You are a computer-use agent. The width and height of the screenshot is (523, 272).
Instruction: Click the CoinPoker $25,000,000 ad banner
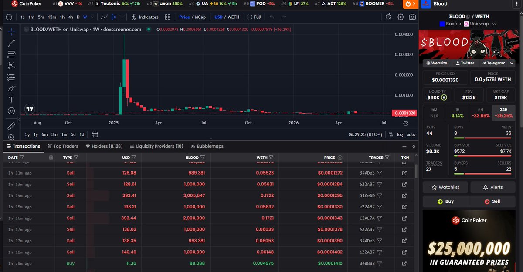click(469, 241)
